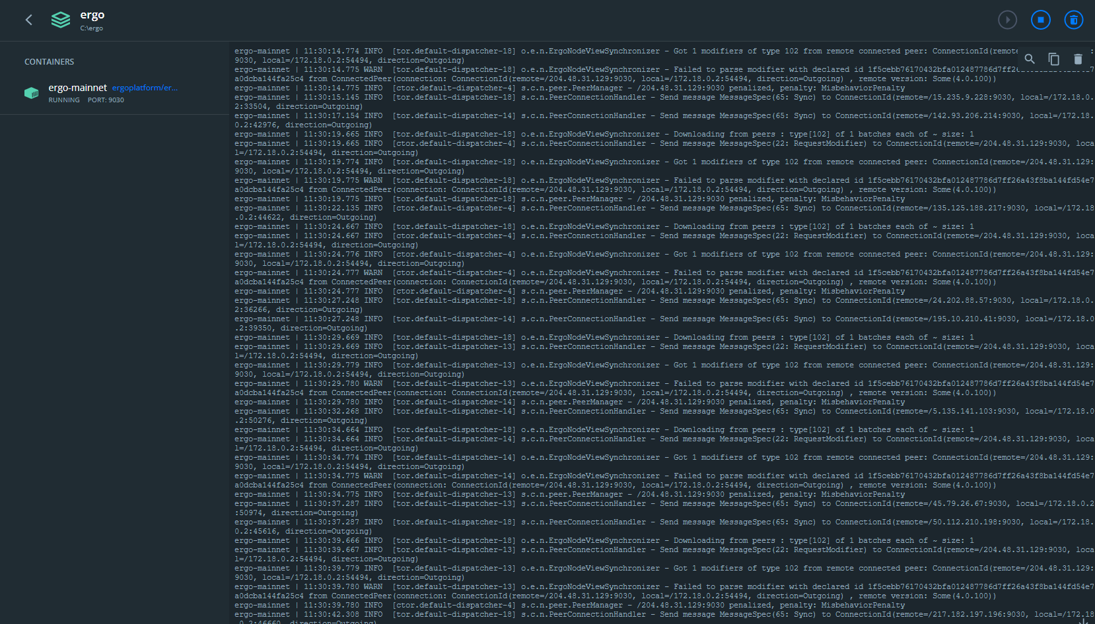
Task: Click the 11:30:39.666 Downloading from peers line
Action: [x=604, y=540]
